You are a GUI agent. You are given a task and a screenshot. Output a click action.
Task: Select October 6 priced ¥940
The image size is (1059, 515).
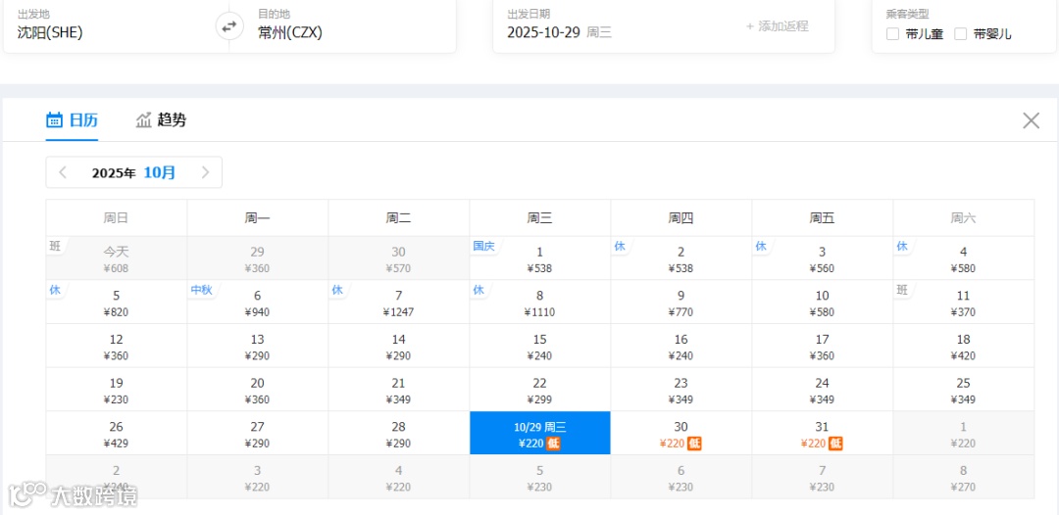coord(258,302)
